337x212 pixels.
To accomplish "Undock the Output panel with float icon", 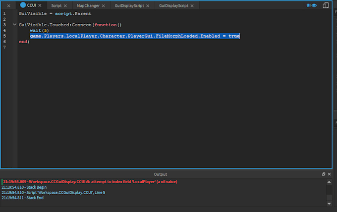I will [x=324, y=174].
